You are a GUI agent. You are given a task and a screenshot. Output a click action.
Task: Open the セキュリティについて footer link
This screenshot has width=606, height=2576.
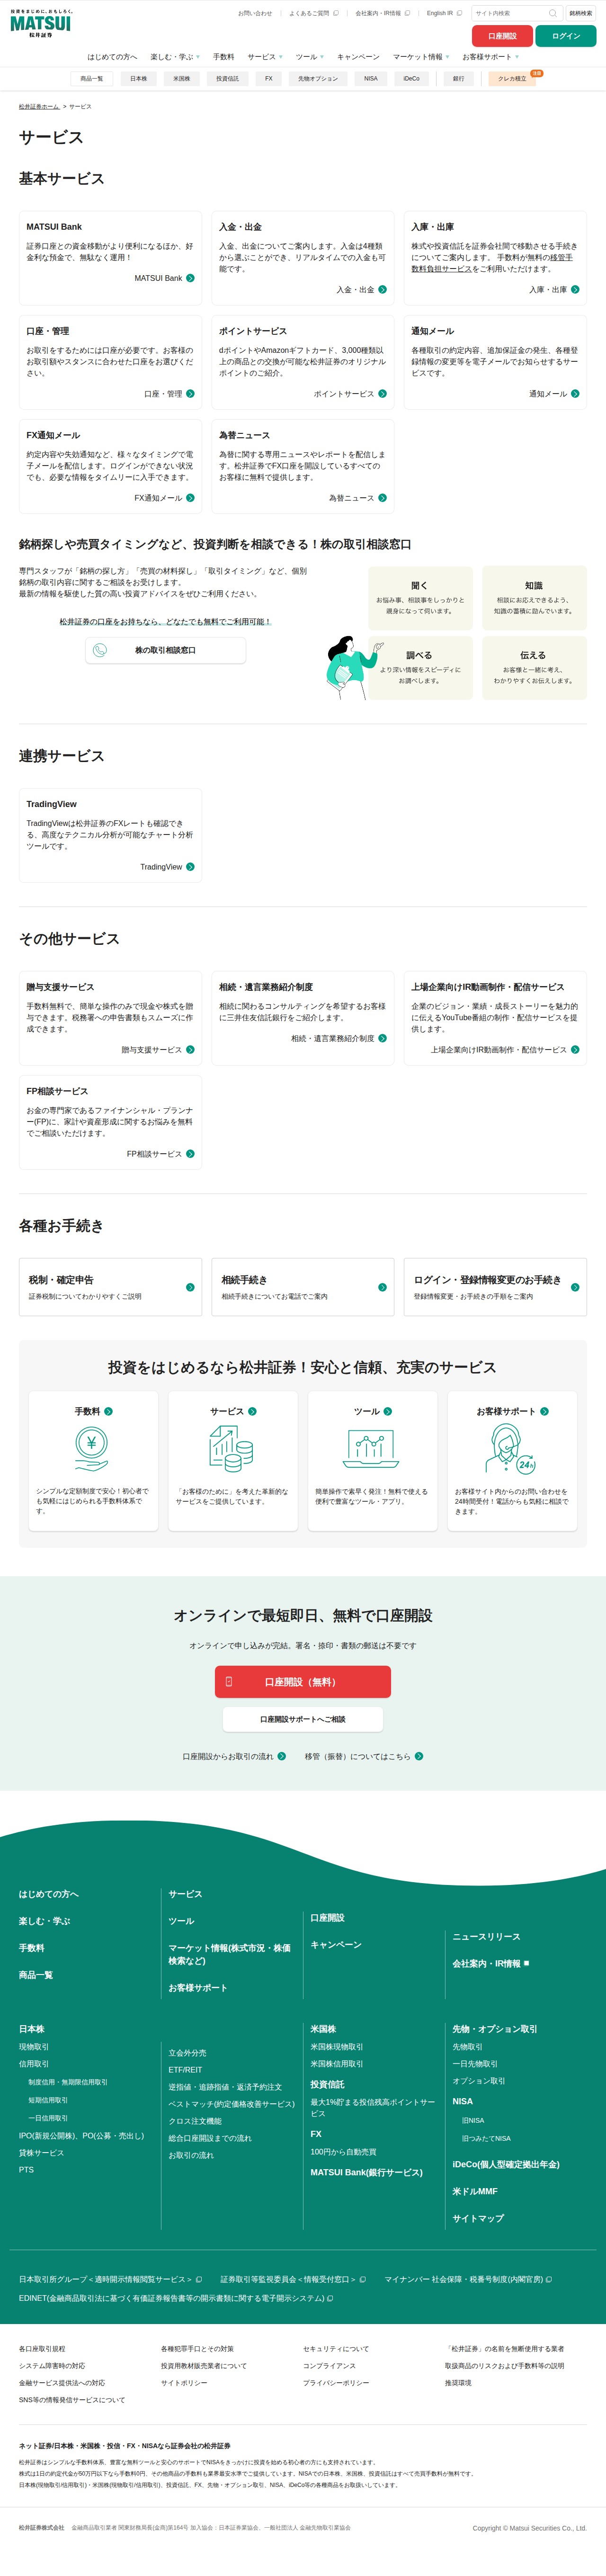coord(336,2349)
